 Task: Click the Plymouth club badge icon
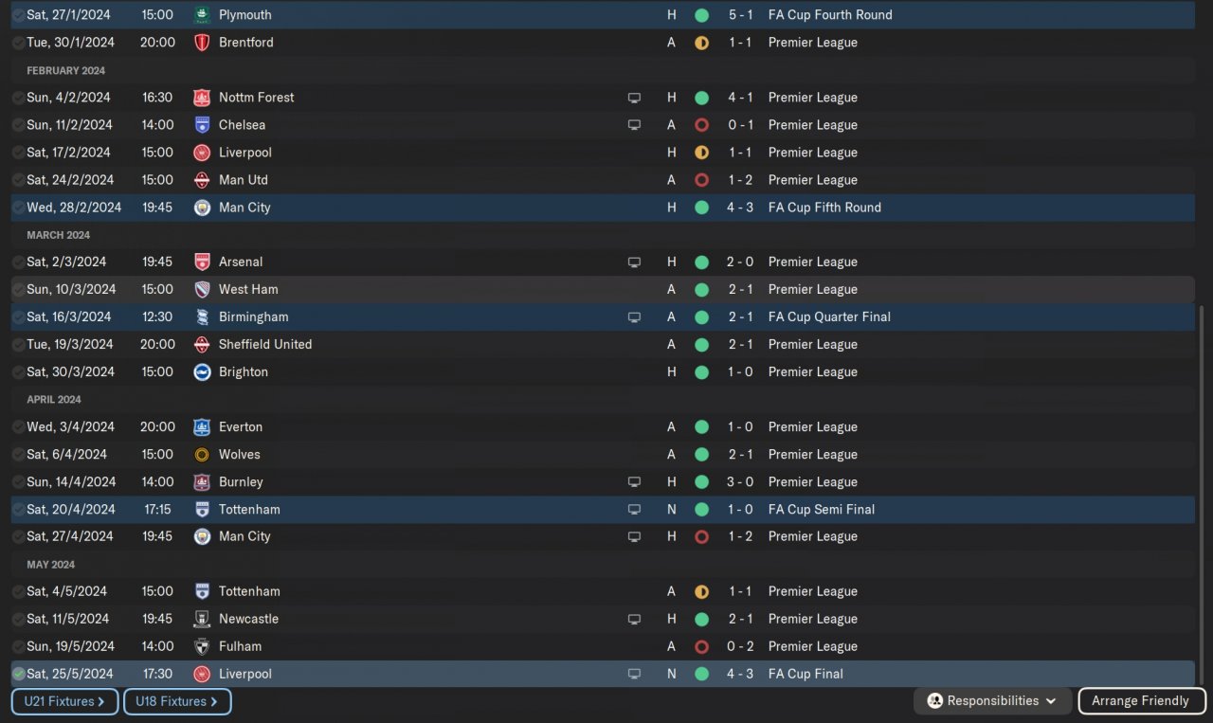pos(202,15)
